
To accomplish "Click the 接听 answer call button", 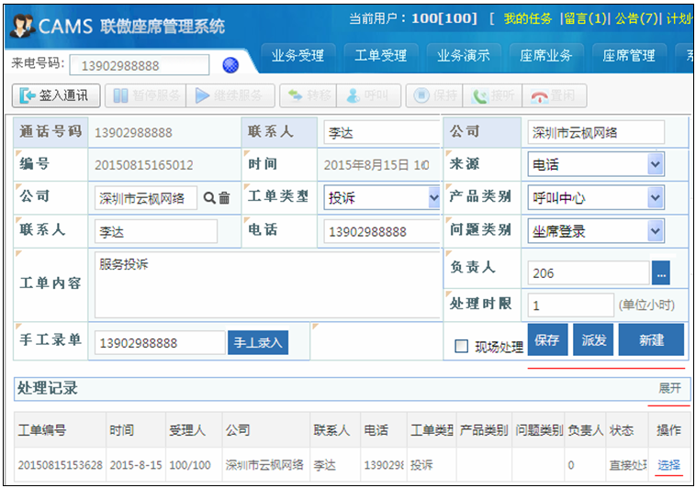I will [x=493, y=94].
